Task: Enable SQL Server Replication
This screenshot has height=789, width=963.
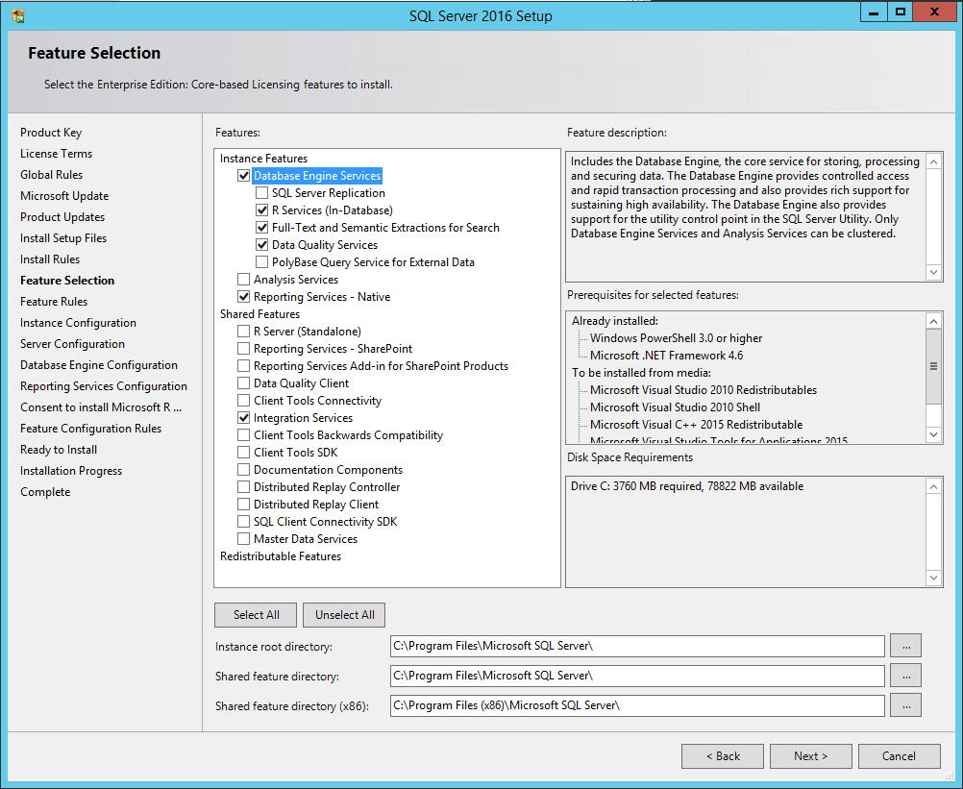Action: pyautogui.click(x=260, y=192)
